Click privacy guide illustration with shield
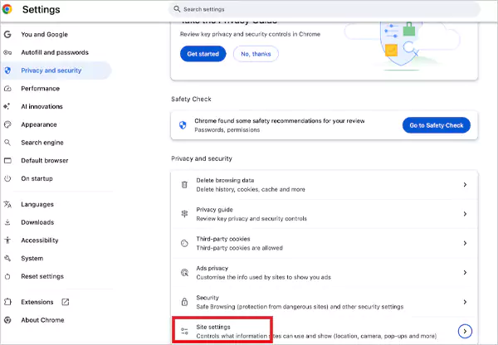Screen dimensions: 498x345 [403, 46]
